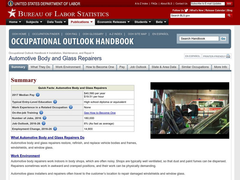This screenshot has width=240, height=180.
Task: Open What Automotive Body and Glass Repairers Do
Action: (x=48, y=137)
